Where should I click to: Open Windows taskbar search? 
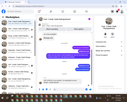pyautogui.click(x=7, y=98)
